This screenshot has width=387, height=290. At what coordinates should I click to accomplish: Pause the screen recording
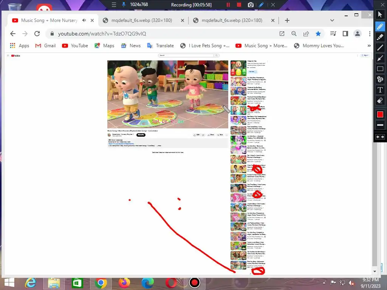pyautogui.click(x=228, y=5)
